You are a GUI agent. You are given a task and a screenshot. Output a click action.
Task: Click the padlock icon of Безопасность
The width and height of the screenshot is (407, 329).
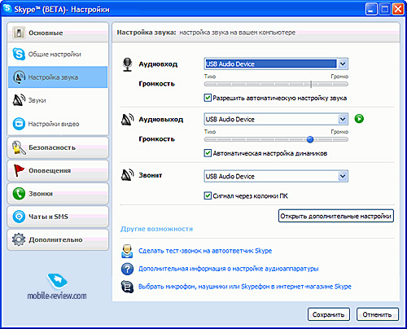pos(19,147)
